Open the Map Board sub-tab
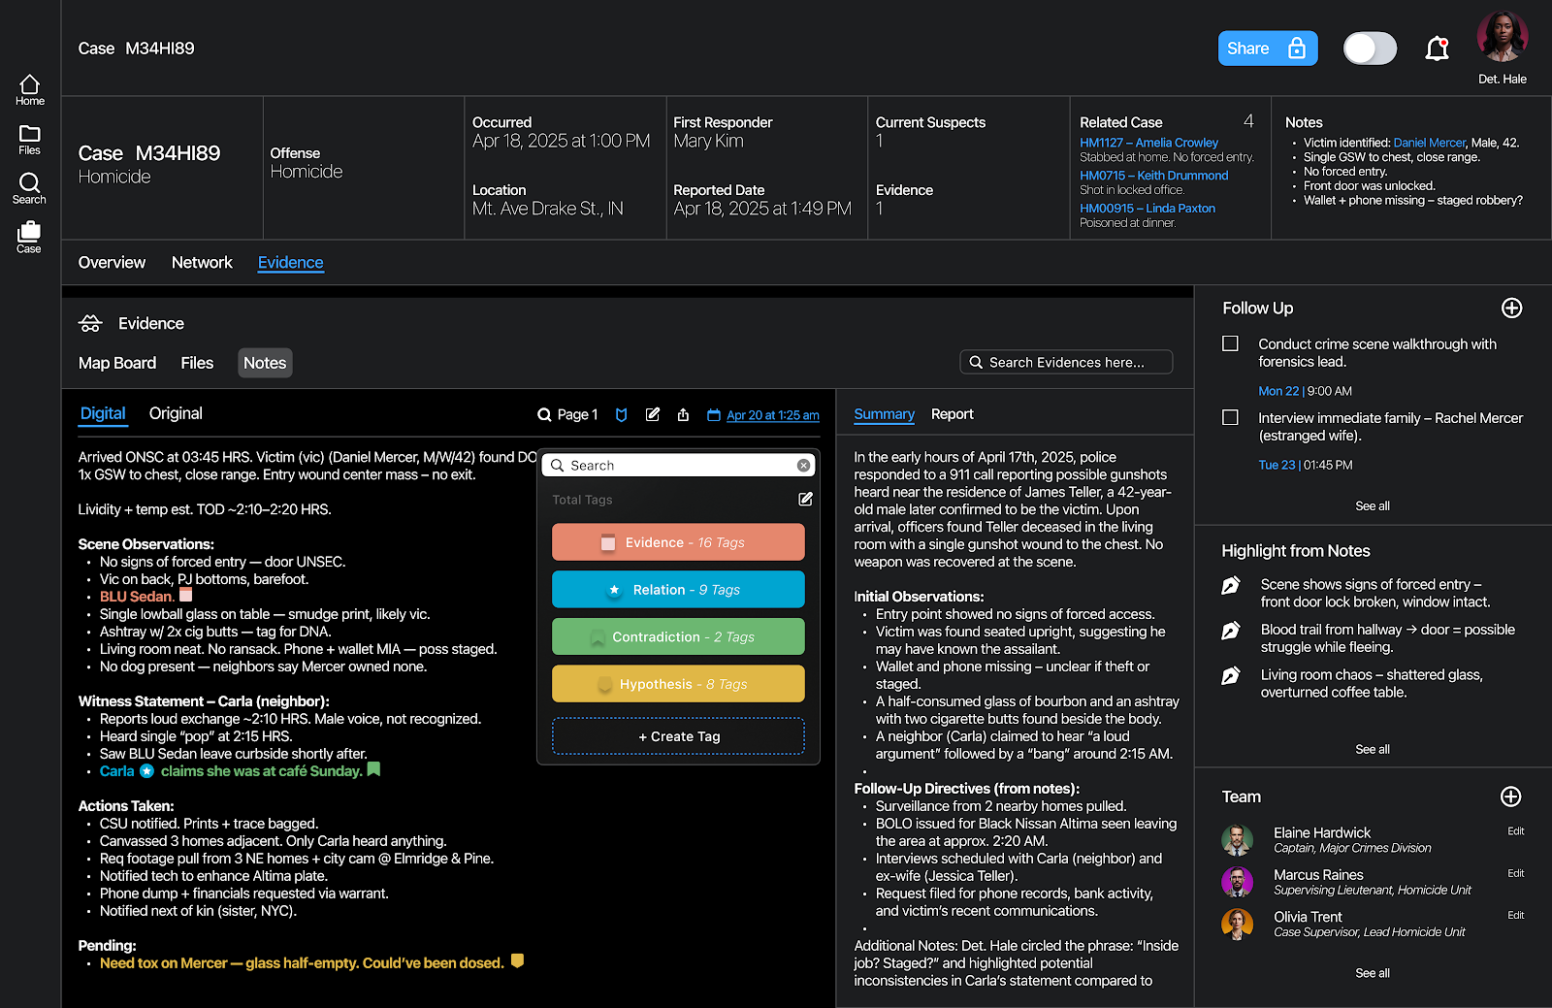The width and height of the screenshot is (1552, 1008). (117, 363)
